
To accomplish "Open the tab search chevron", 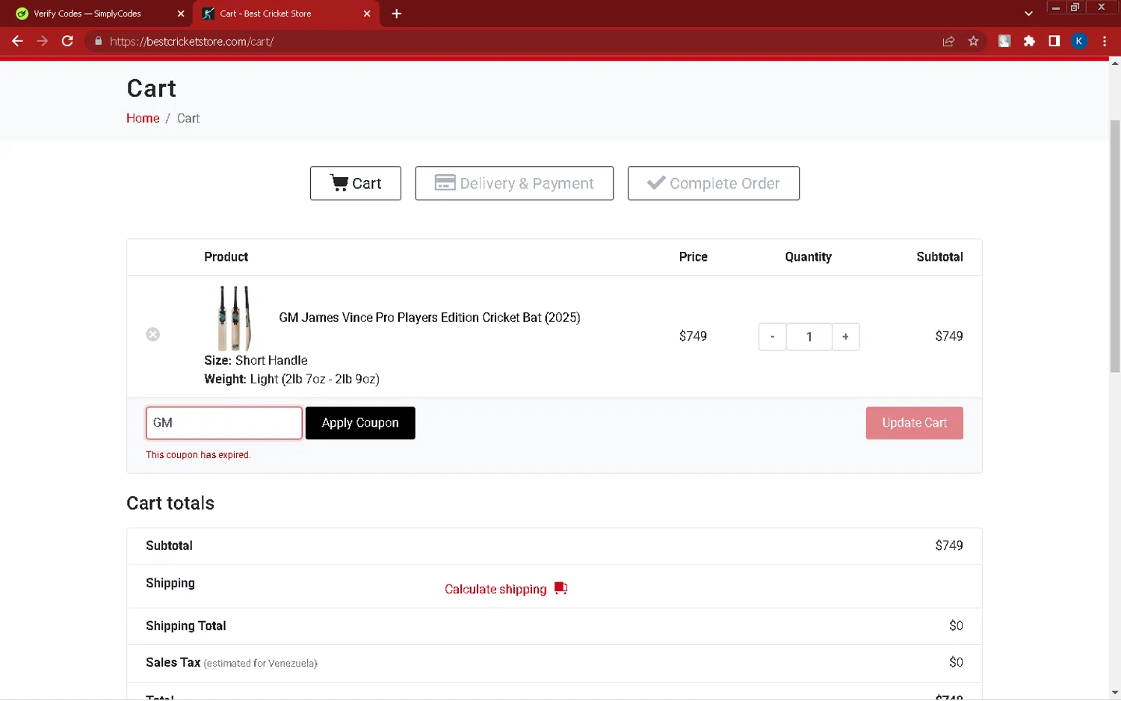I will tap(1028, 13).
